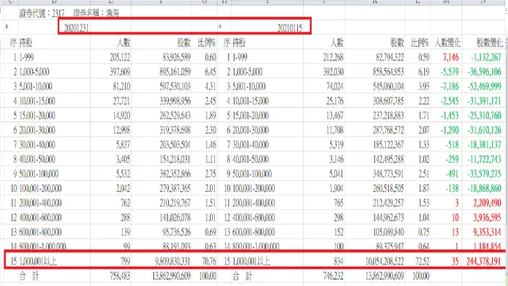Viewport: 508px width, 286px height.
Task: Select holder count 11,708
Action: pyautogui.click(x=335, y=130)
